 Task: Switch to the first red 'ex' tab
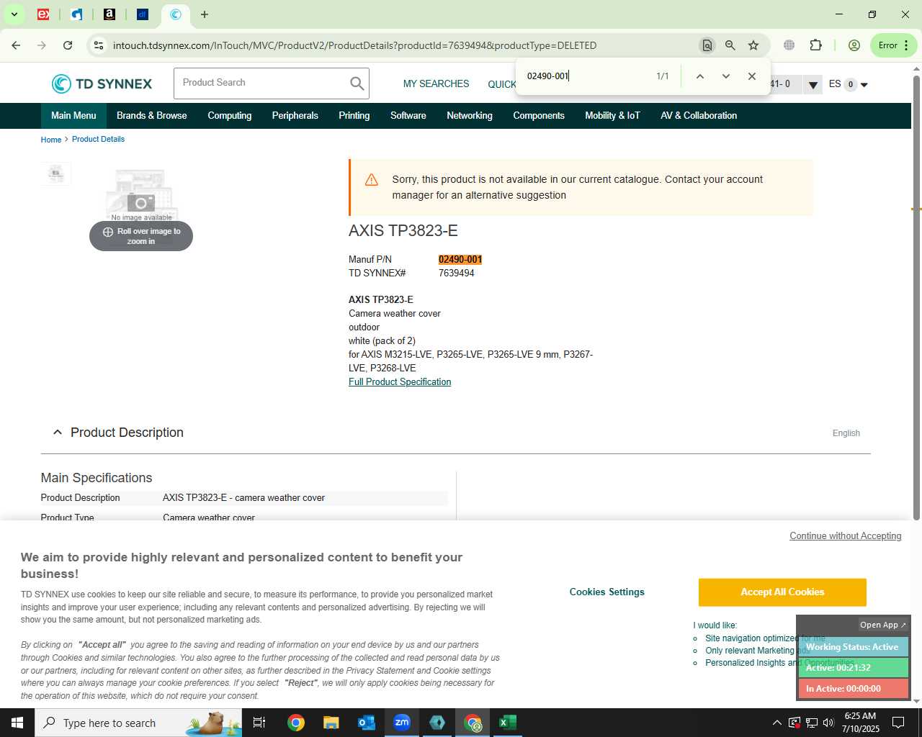[43, 14]
